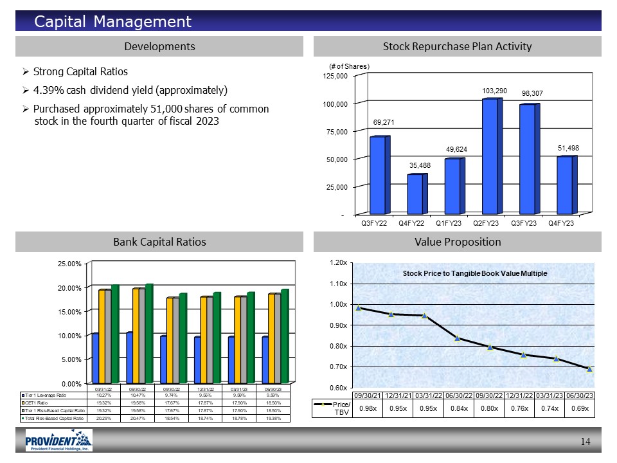
Task: Open the Value Proposition section header
Action: [457, 242]
